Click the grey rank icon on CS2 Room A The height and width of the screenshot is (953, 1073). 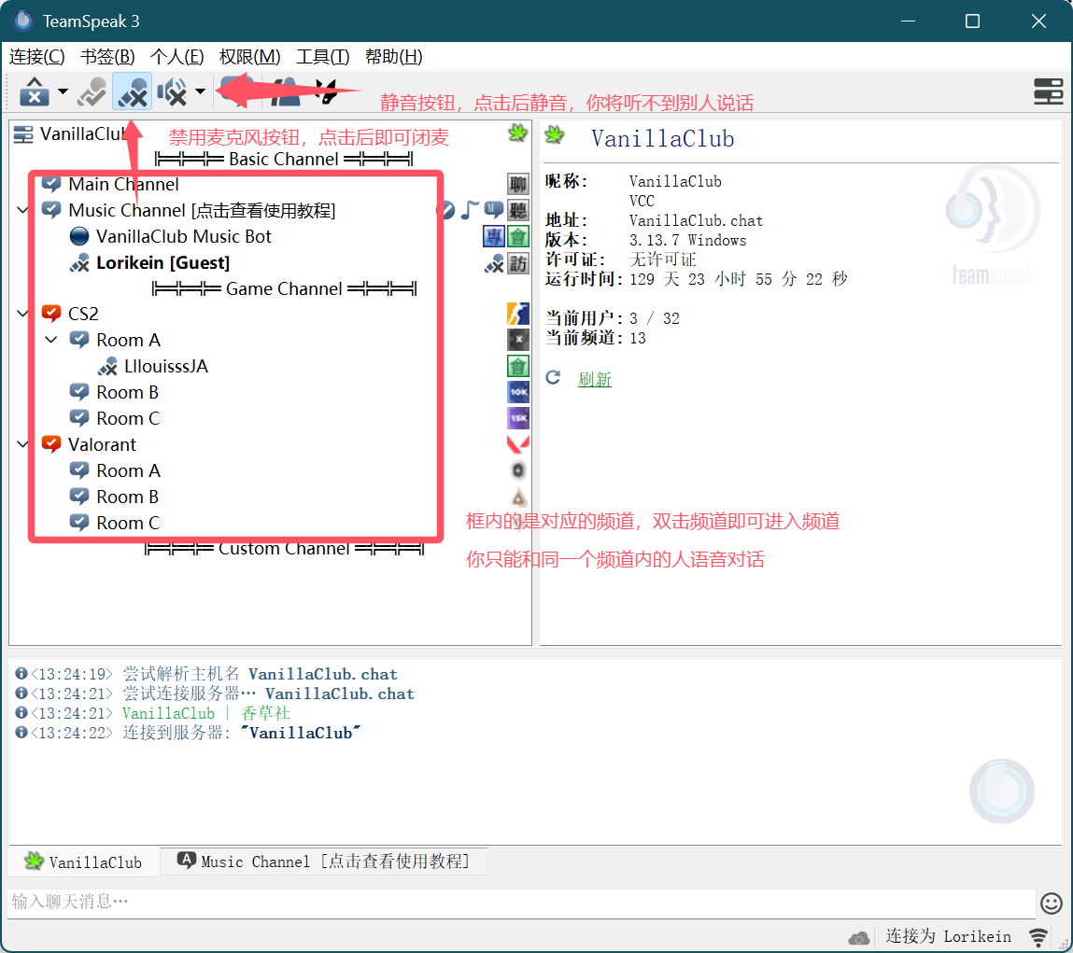point(518,340)
